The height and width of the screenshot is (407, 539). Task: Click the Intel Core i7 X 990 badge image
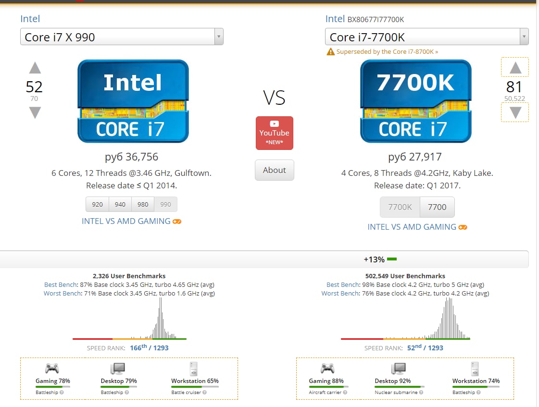click(x=133, y=101)
